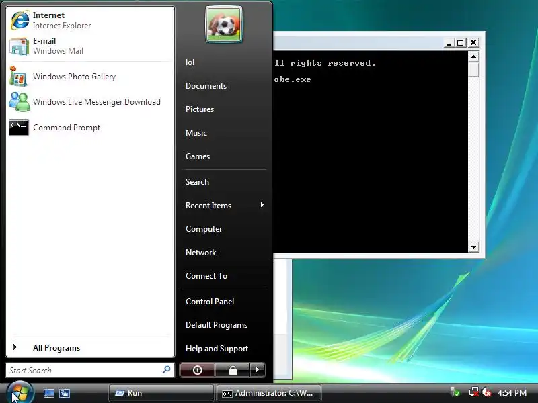This screenshot has width=538, height=403.
Task: Maximize the command prompt window
Action: (461, 43)
